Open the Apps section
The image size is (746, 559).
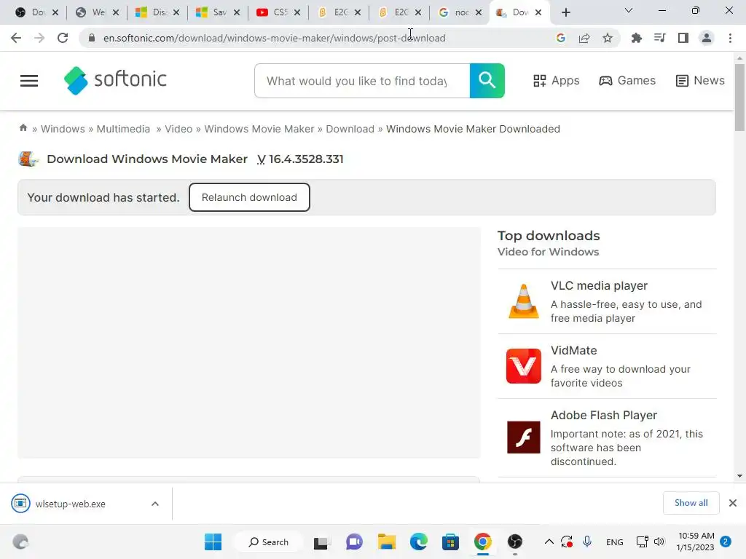(556, 81)
